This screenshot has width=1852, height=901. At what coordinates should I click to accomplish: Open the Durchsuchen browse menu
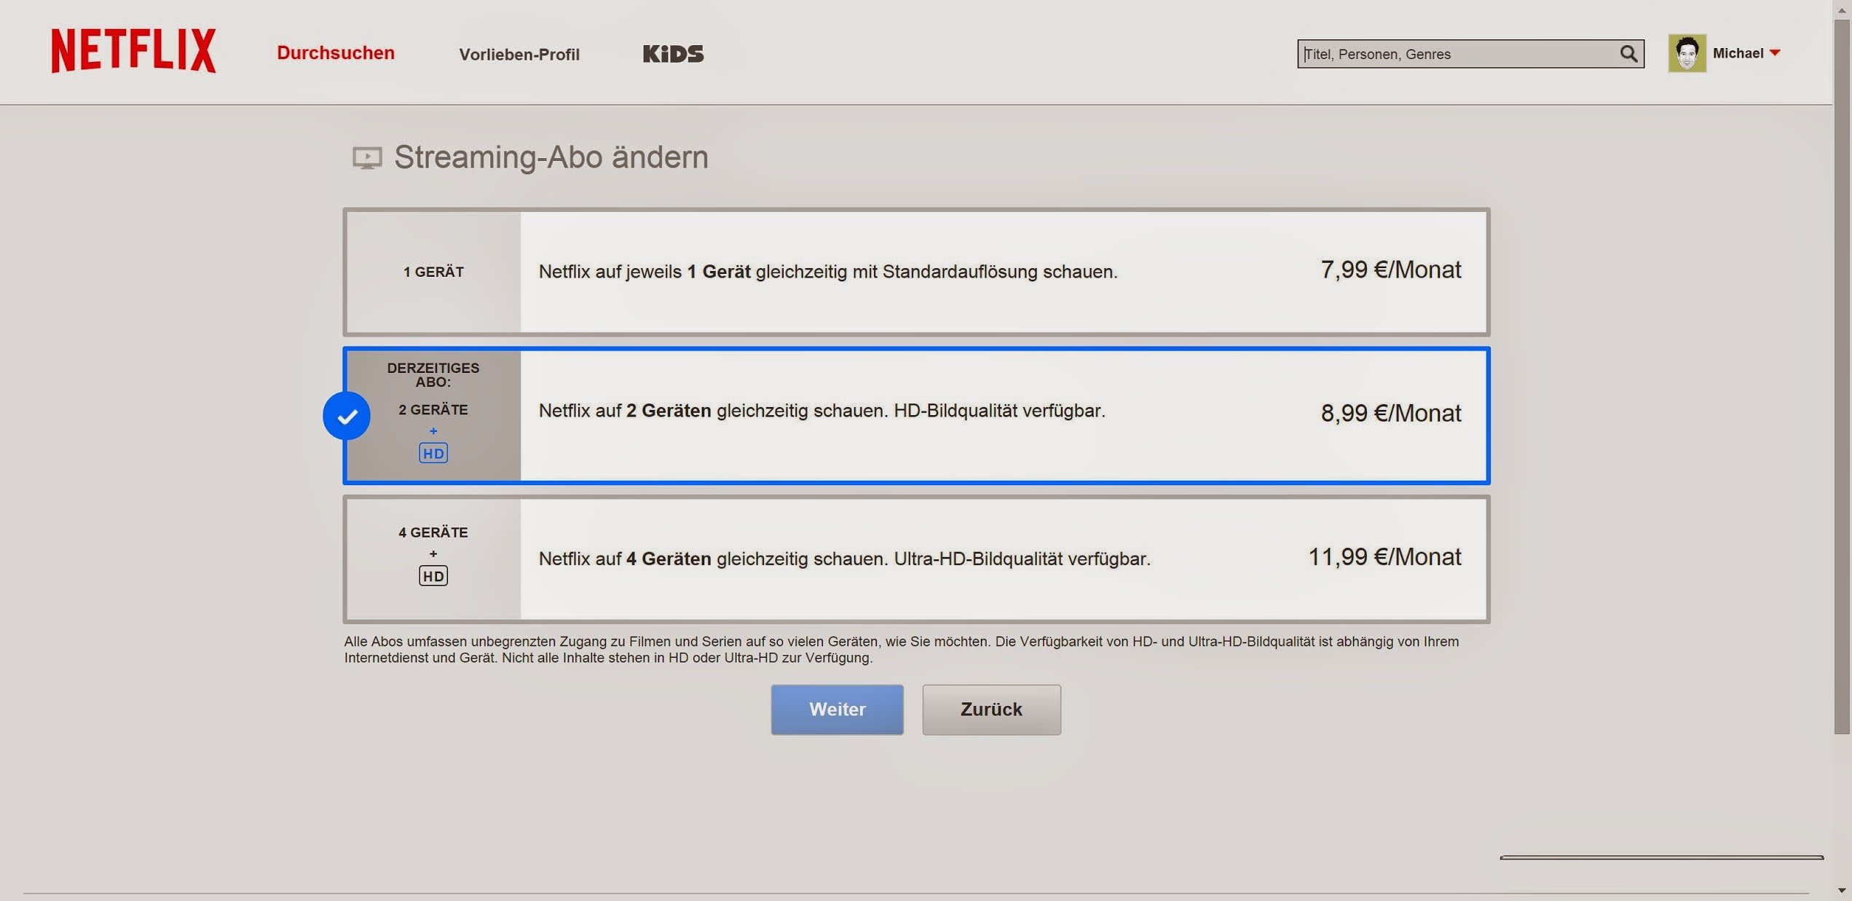[336, 53]
